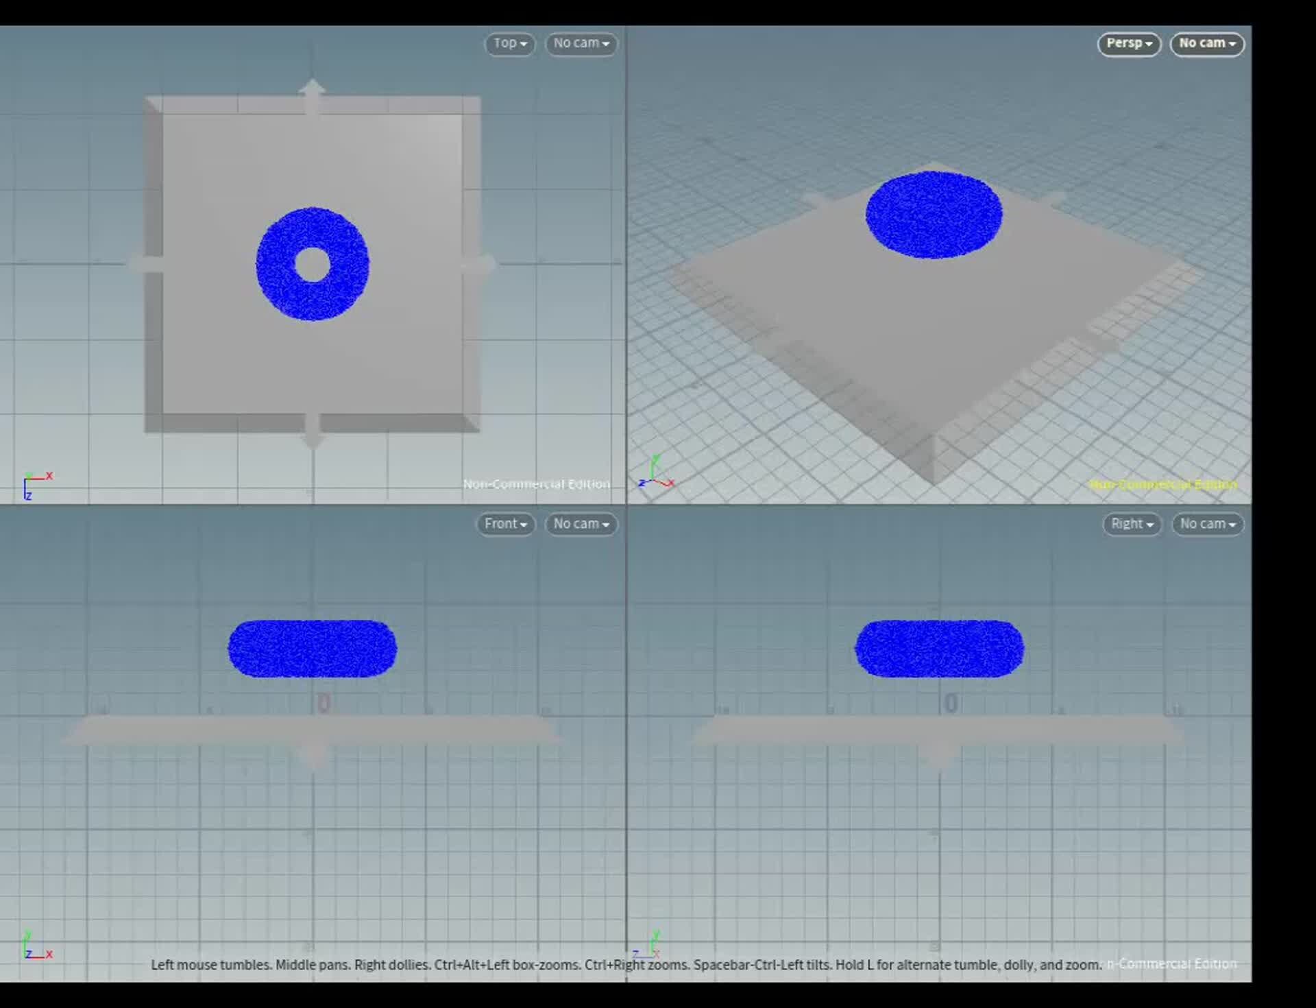The image size is (1316, 1008).
Task: Click the axis gizmo in Top viewport
Action: (36, 485)
